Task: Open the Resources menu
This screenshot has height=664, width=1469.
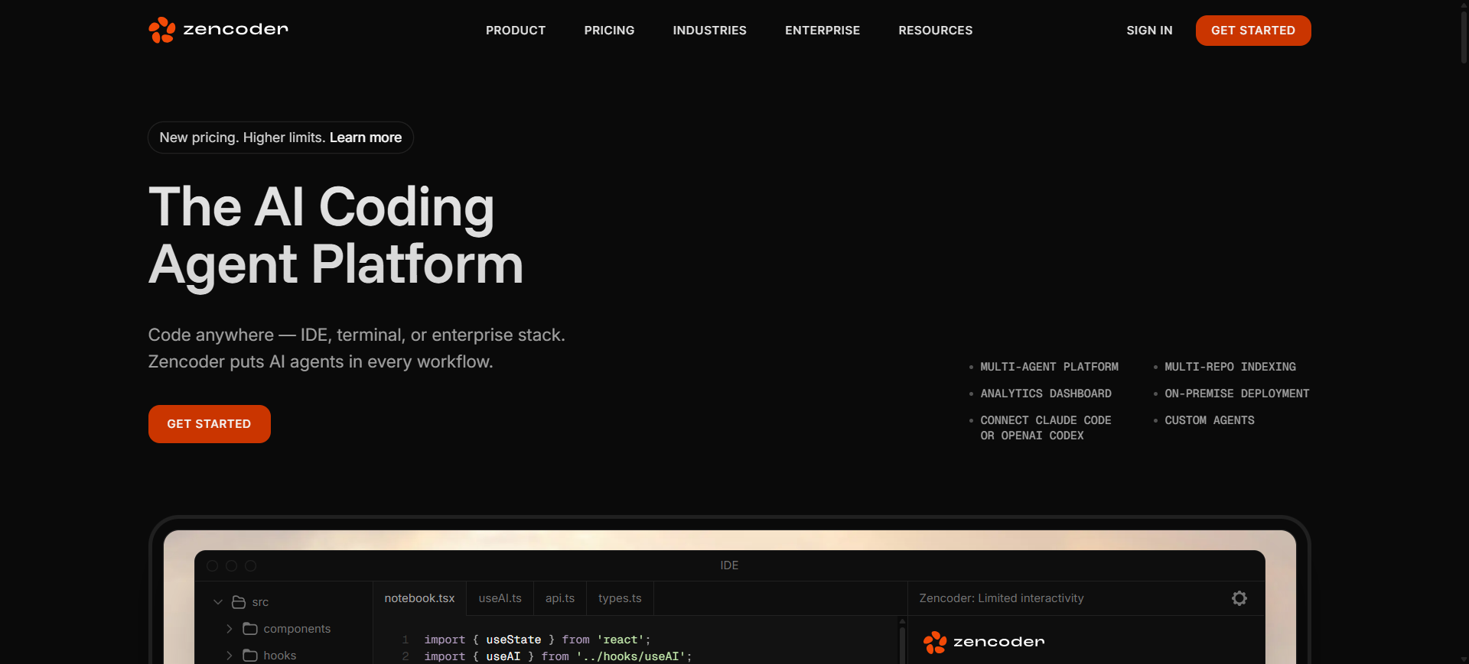Action: pyautogui.click(x=935, y=31)
